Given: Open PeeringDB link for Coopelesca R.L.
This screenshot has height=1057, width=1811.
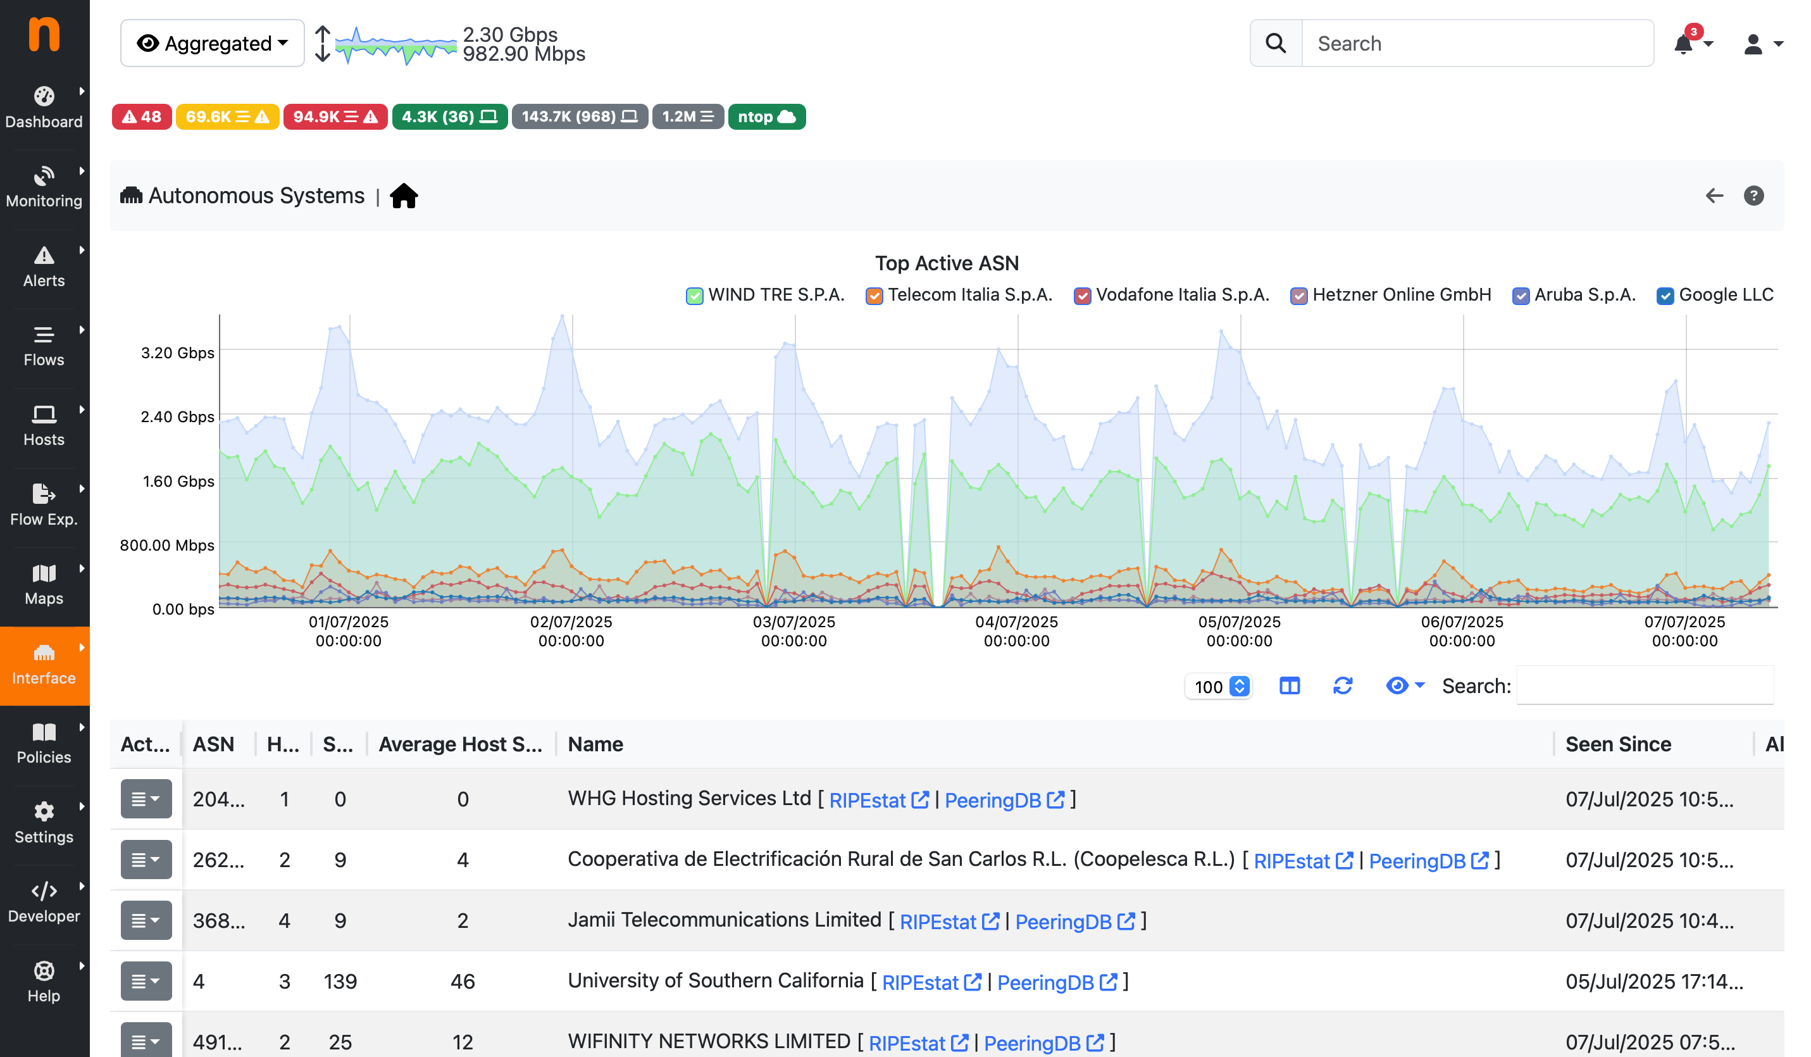Looking at the screenshot, I should tap(1429, 861).
